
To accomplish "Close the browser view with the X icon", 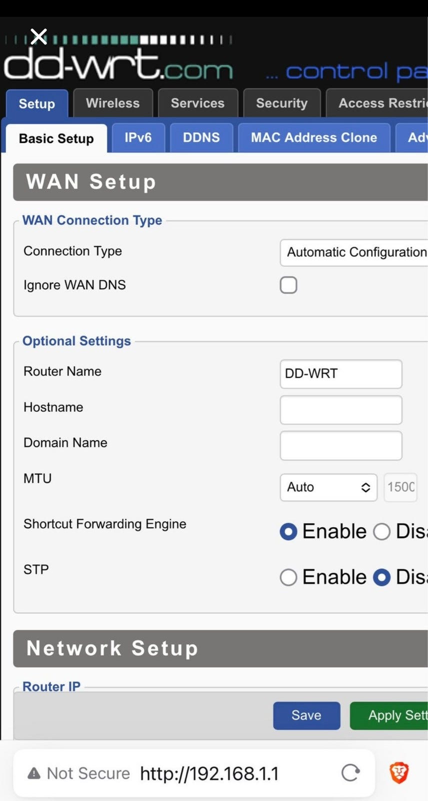I will pos(38,37).
